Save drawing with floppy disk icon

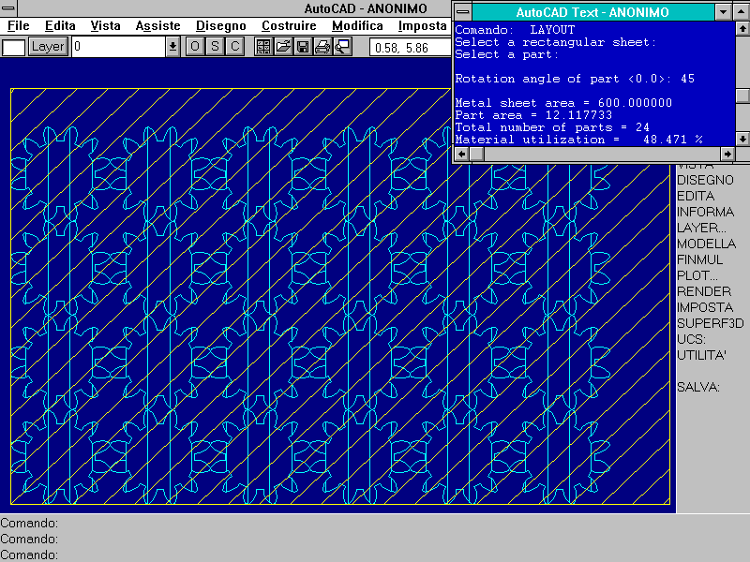pyautogui.click(x=303, y=47)
